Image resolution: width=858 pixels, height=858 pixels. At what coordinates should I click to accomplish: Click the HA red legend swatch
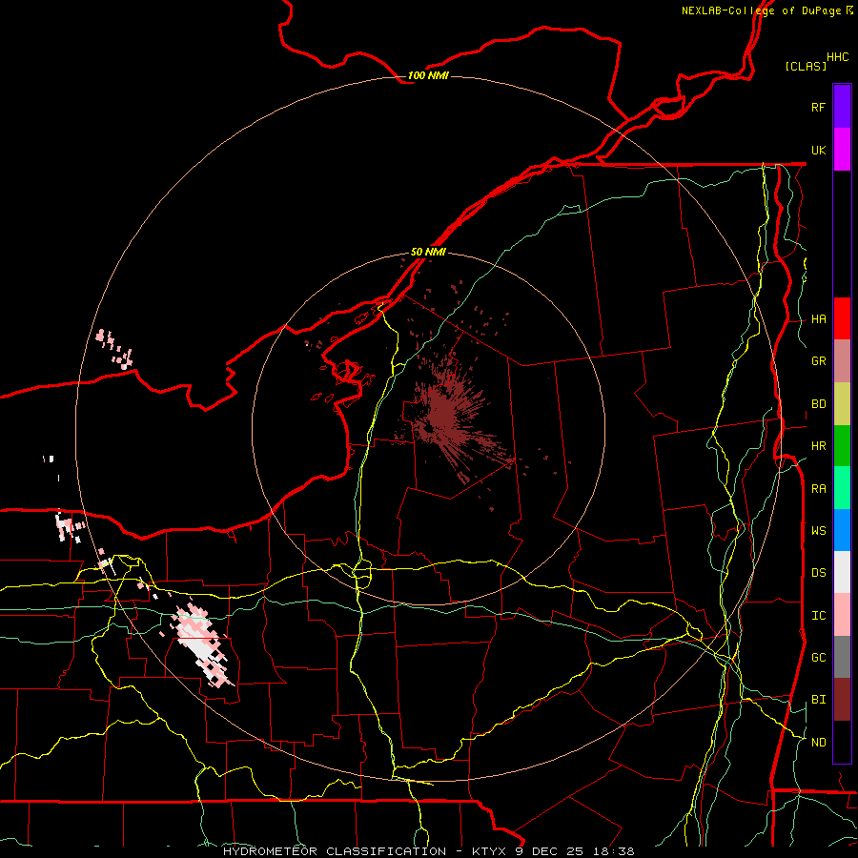[x=842, y=318]
